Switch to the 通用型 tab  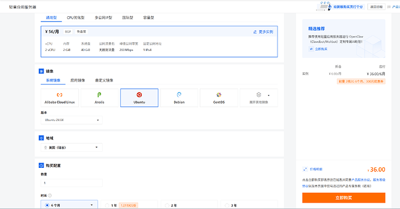click(x=51, y=17)
